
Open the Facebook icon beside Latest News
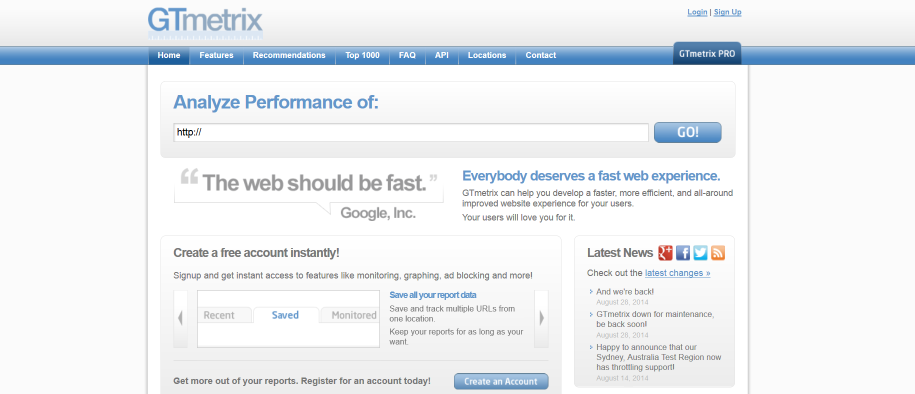(683, 253)
